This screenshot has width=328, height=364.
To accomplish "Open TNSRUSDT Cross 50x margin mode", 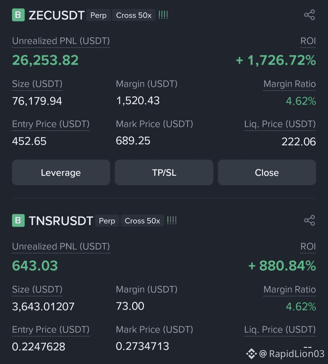I will coord(142,221).
